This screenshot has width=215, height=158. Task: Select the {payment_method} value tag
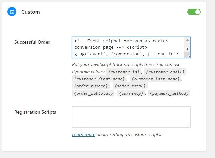(169, 93)
